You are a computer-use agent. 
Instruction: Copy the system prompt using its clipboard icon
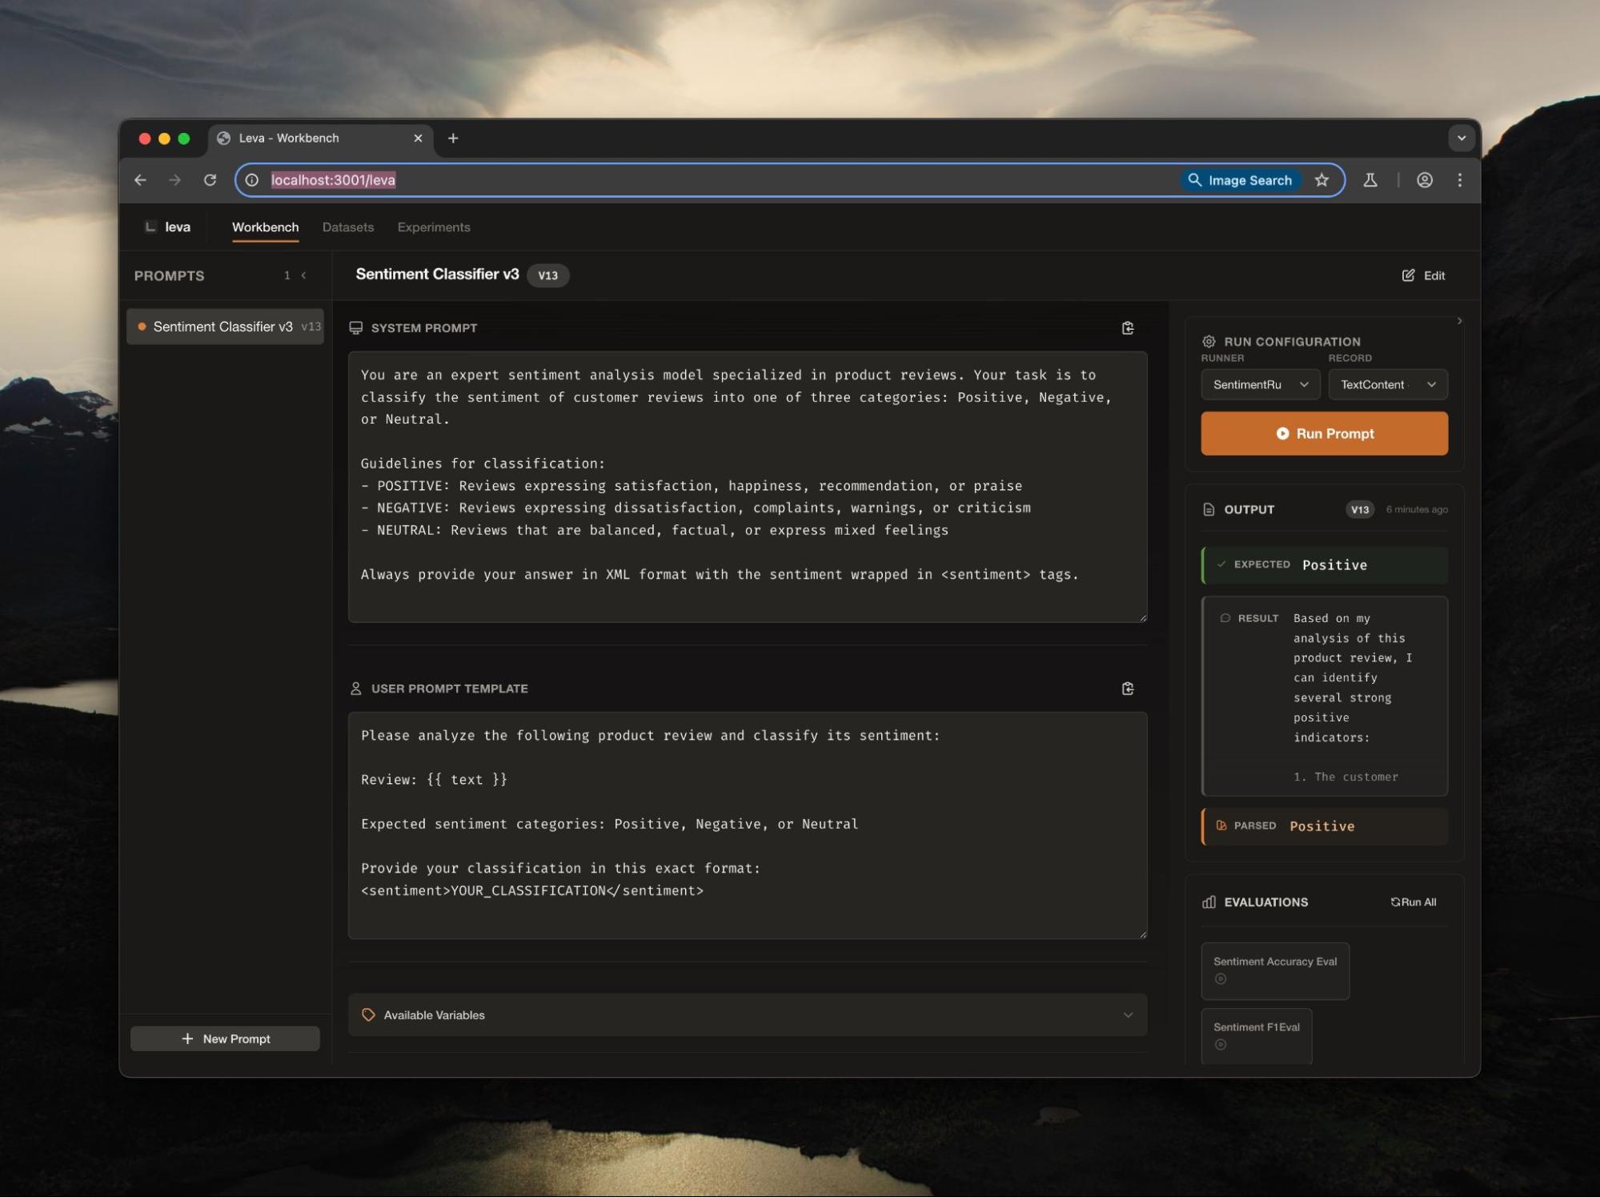click(1128, 327)
